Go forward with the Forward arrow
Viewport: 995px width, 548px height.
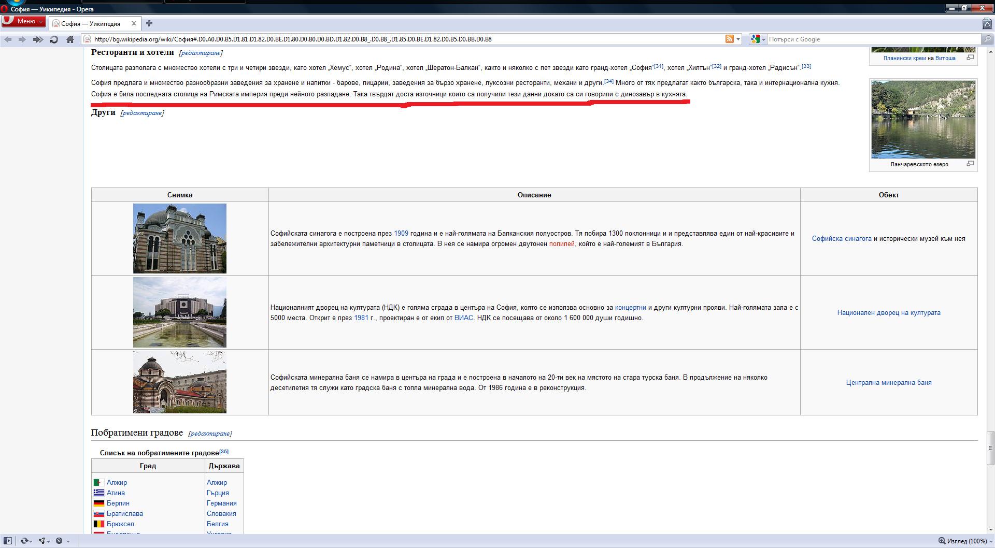(22, 39)
